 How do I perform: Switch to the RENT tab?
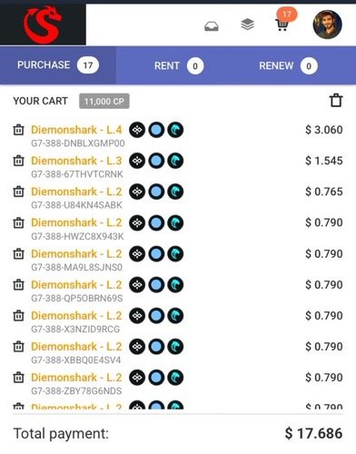click(179, 65)
